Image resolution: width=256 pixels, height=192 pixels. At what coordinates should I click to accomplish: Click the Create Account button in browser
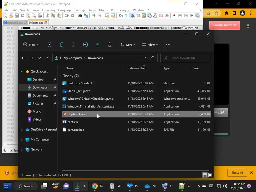pos(224,25)
